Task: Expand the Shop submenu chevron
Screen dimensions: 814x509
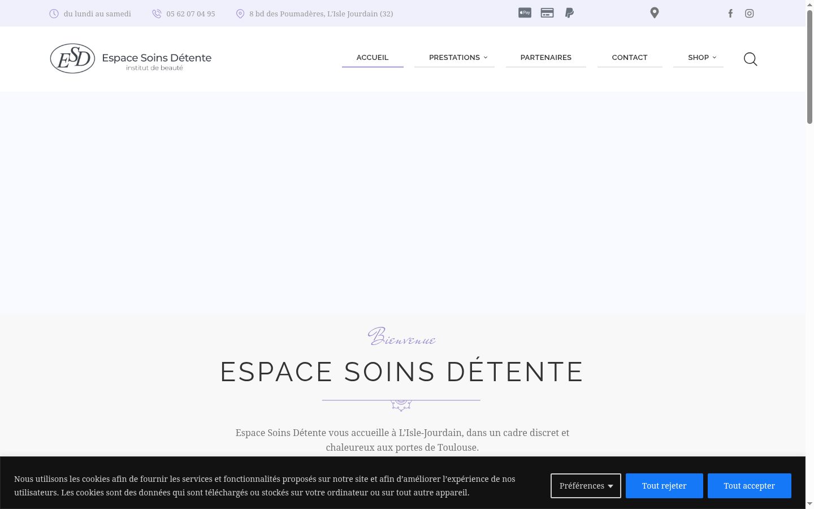Action: (715, 58)
